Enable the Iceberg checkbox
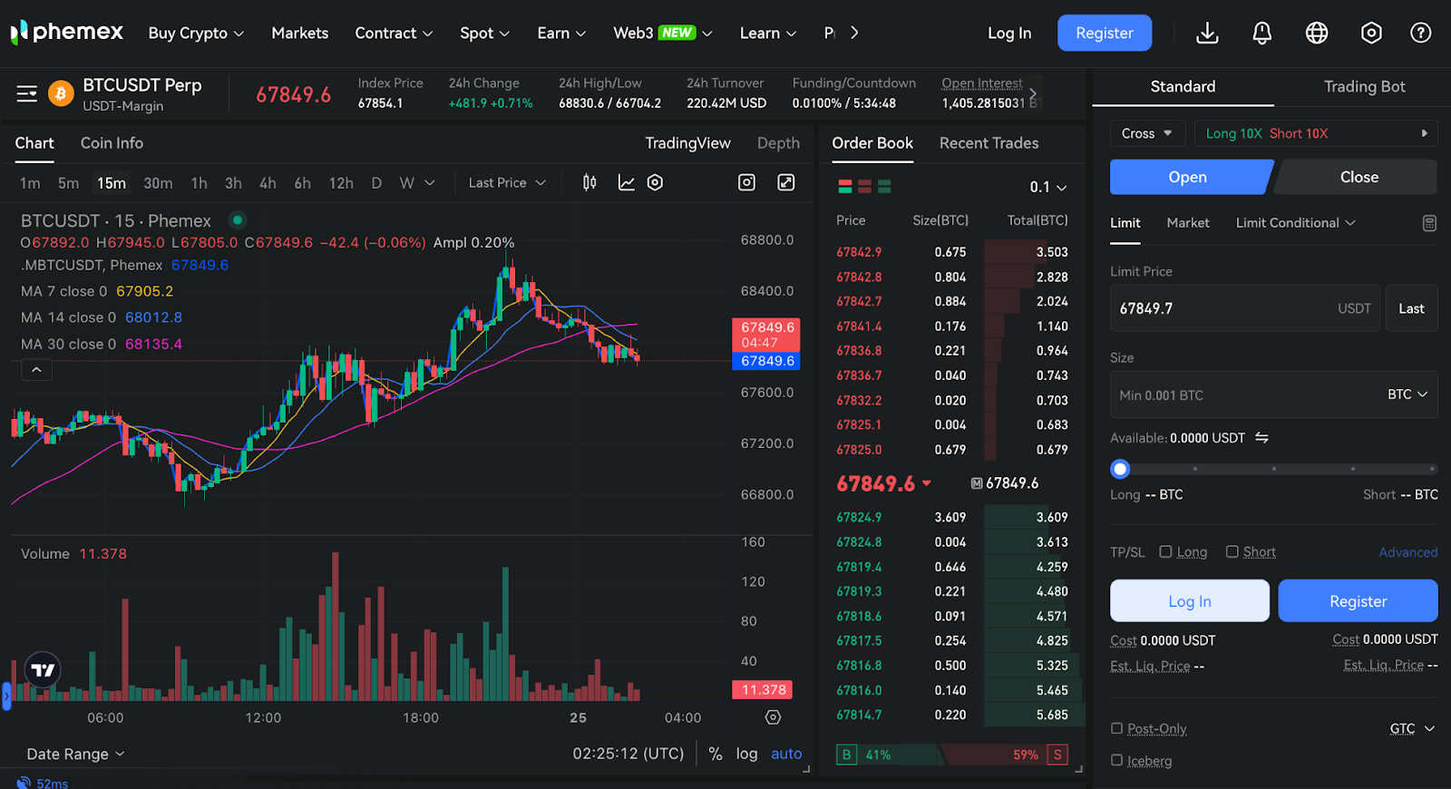The height and width of the screenshot is (789, 1451). (1117, 760)
